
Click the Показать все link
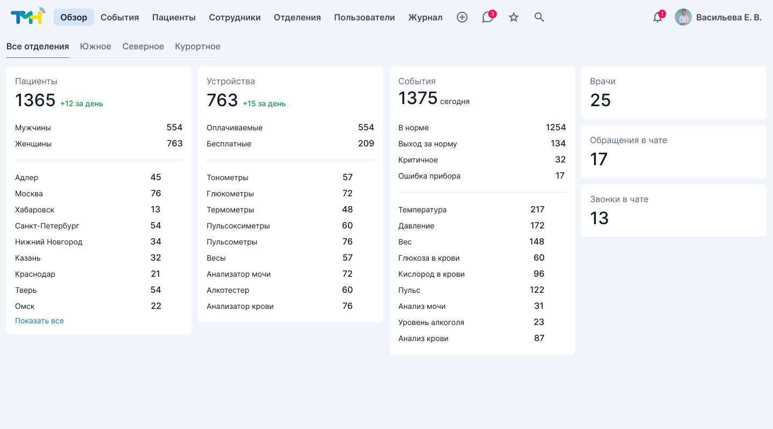click(39, 321)
